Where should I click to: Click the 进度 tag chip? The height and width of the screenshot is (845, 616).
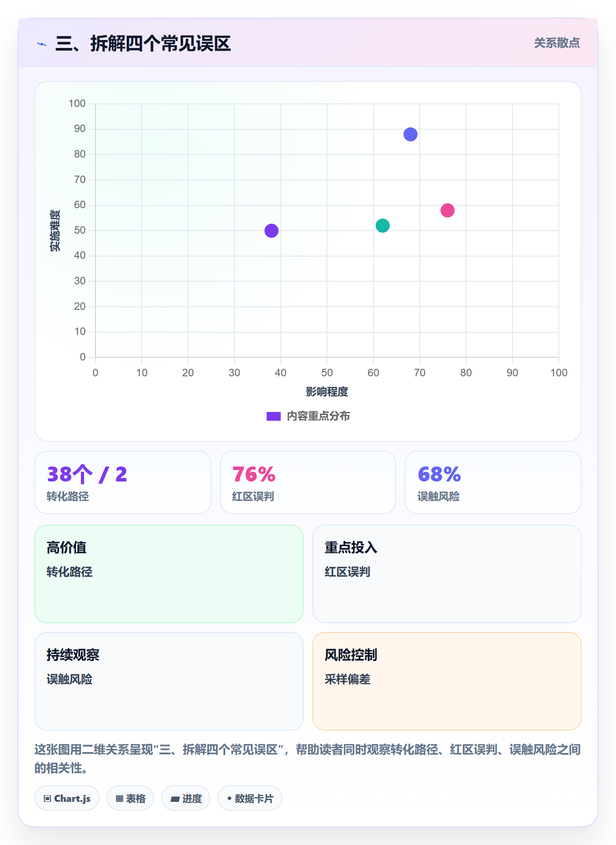click(x=186, y=798)
